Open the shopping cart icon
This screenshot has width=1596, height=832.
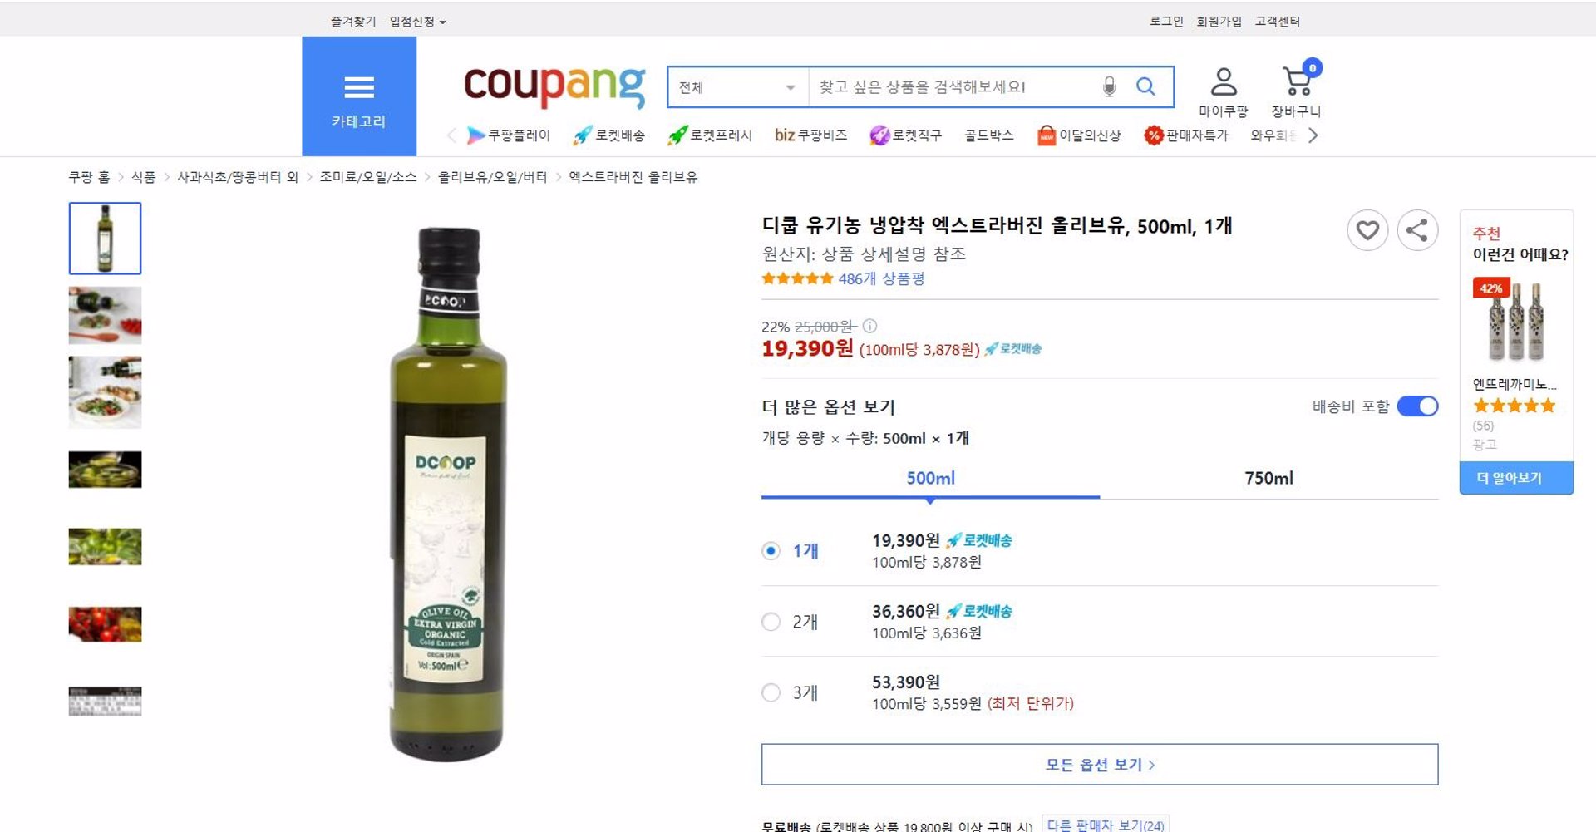click(x=1297, y=83)
